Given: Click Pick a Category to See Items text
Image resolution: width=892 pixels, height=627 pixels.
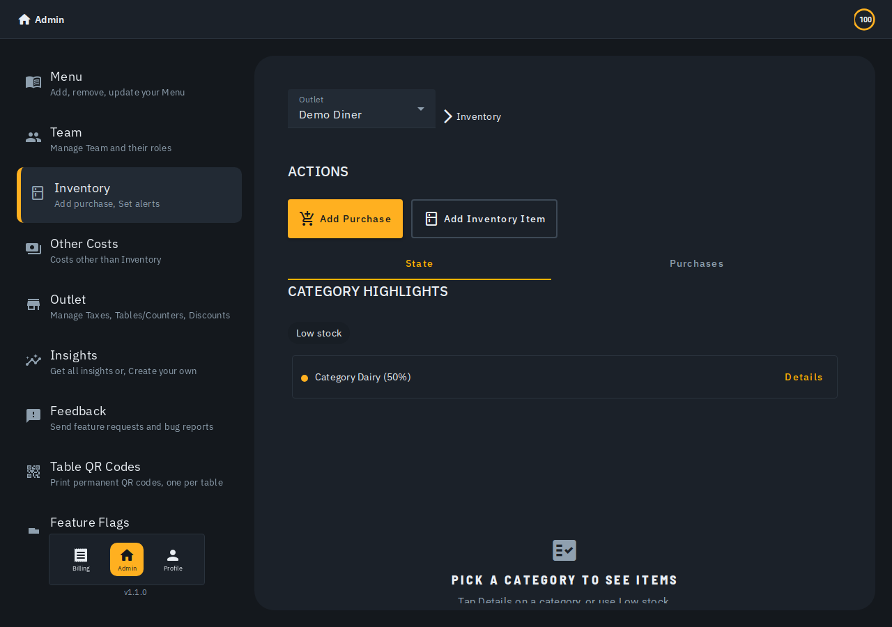Looking at the screenshot, I should pos(564,580).
